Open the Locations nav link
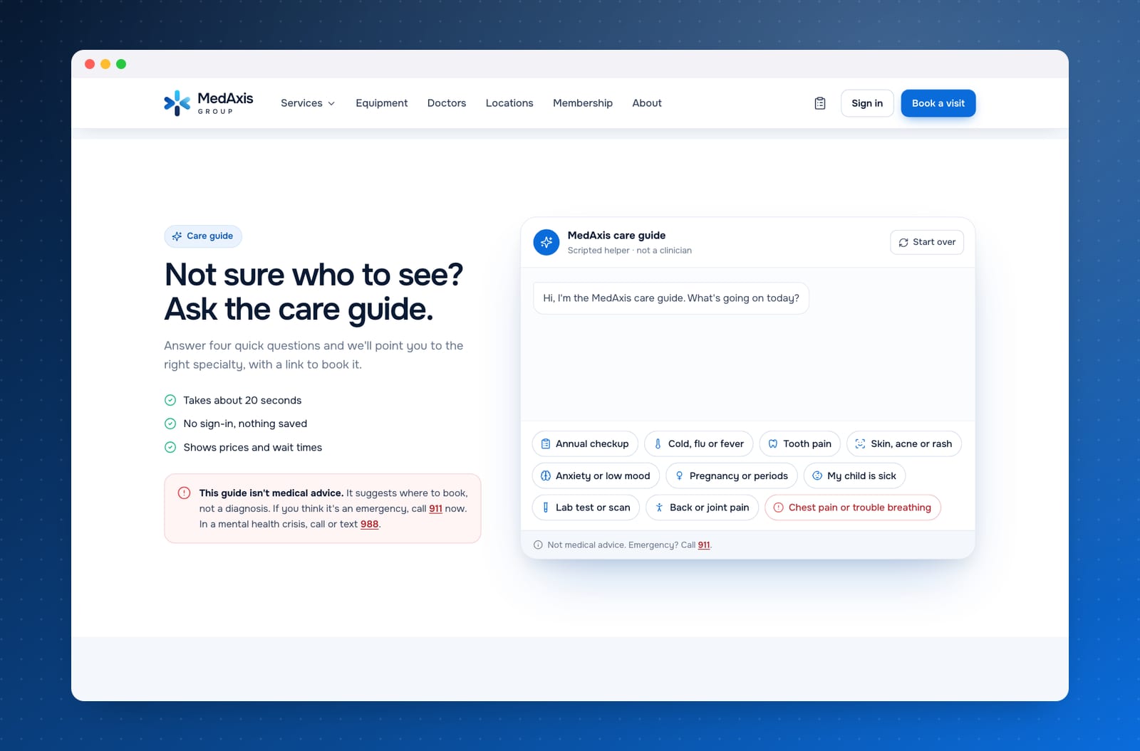 pyautogui.click(x=509, y=103)
